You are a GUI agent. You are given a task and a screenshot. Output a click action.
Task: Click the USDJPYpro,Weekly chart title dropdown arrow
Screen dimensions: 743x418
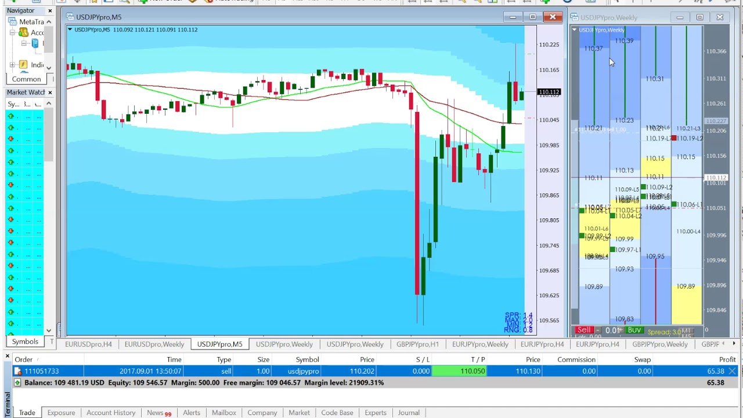point(575,30)
